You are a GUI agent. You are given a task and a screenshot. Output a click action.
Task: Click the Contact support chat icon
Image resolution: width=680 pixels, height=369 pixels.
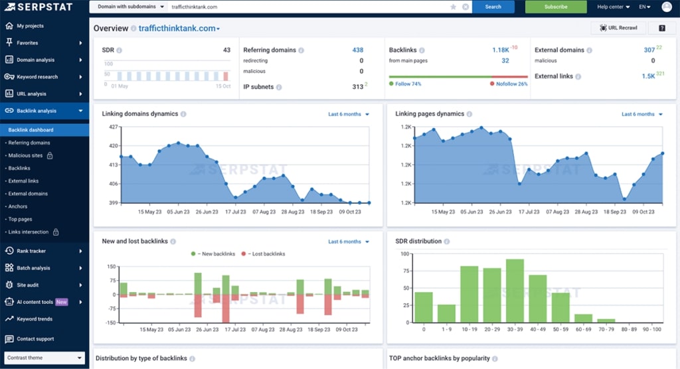pyautogui.click(x=9, y=338)
